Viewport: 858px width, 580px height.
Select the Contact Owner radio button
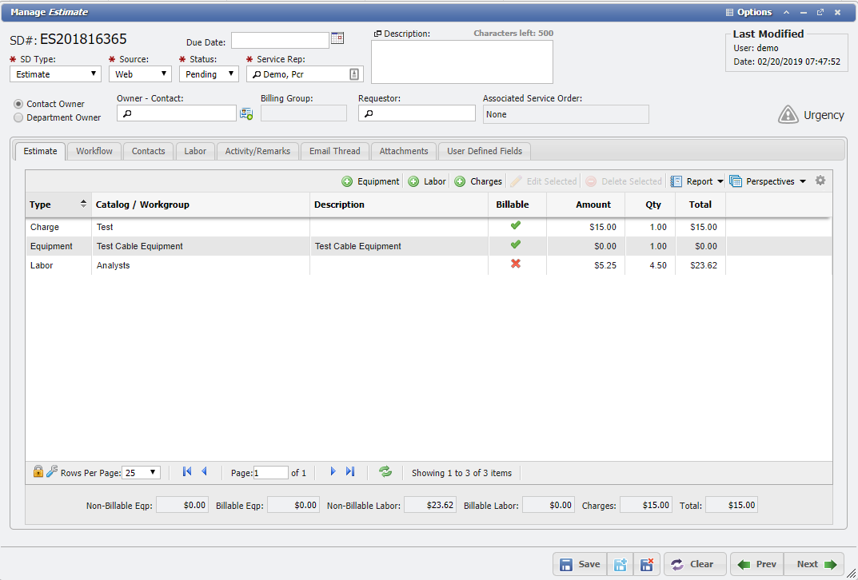pos(18,104)
